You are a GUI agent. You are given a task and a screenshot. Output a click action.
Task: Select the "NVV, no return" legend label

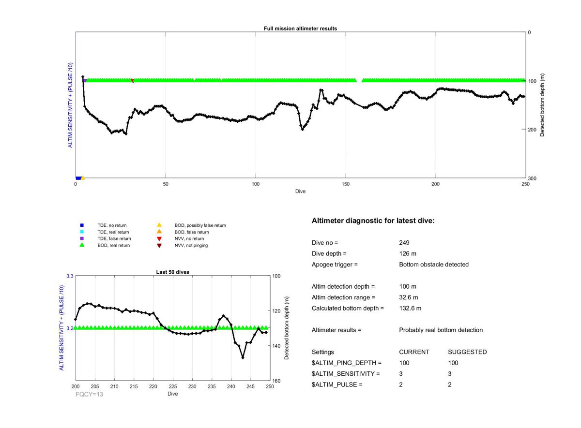pyautogui.click(x=189, y=239)
